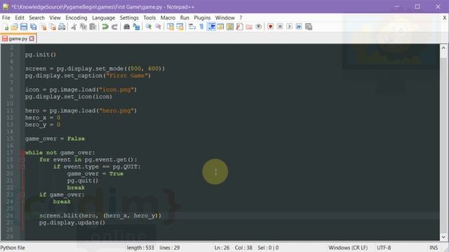Save the current recorded macro icon
Screen dimensions: 449x252
(x=309, y=27)
